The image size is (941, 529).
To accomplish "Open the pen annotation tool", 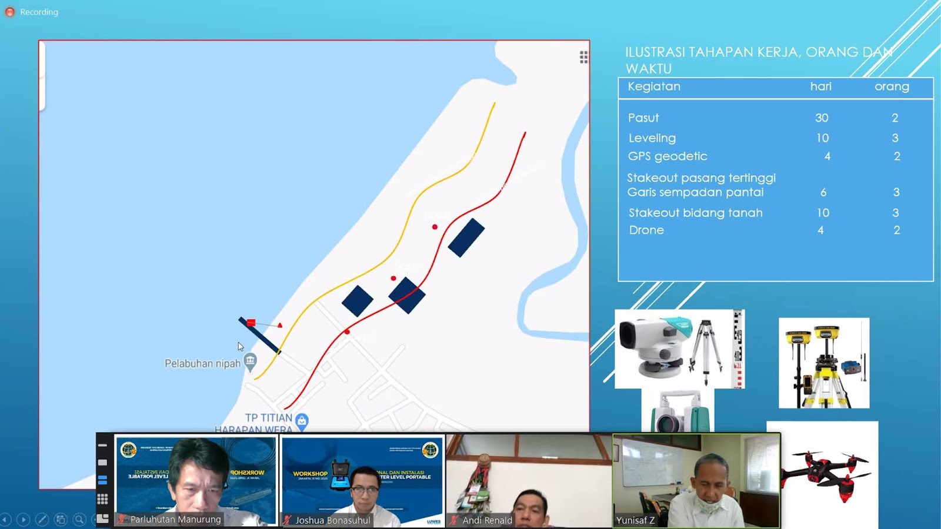I will (42, 520).
